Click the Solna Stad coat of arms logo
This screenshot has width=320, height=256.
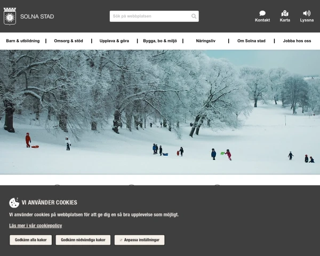coord(10,17)
